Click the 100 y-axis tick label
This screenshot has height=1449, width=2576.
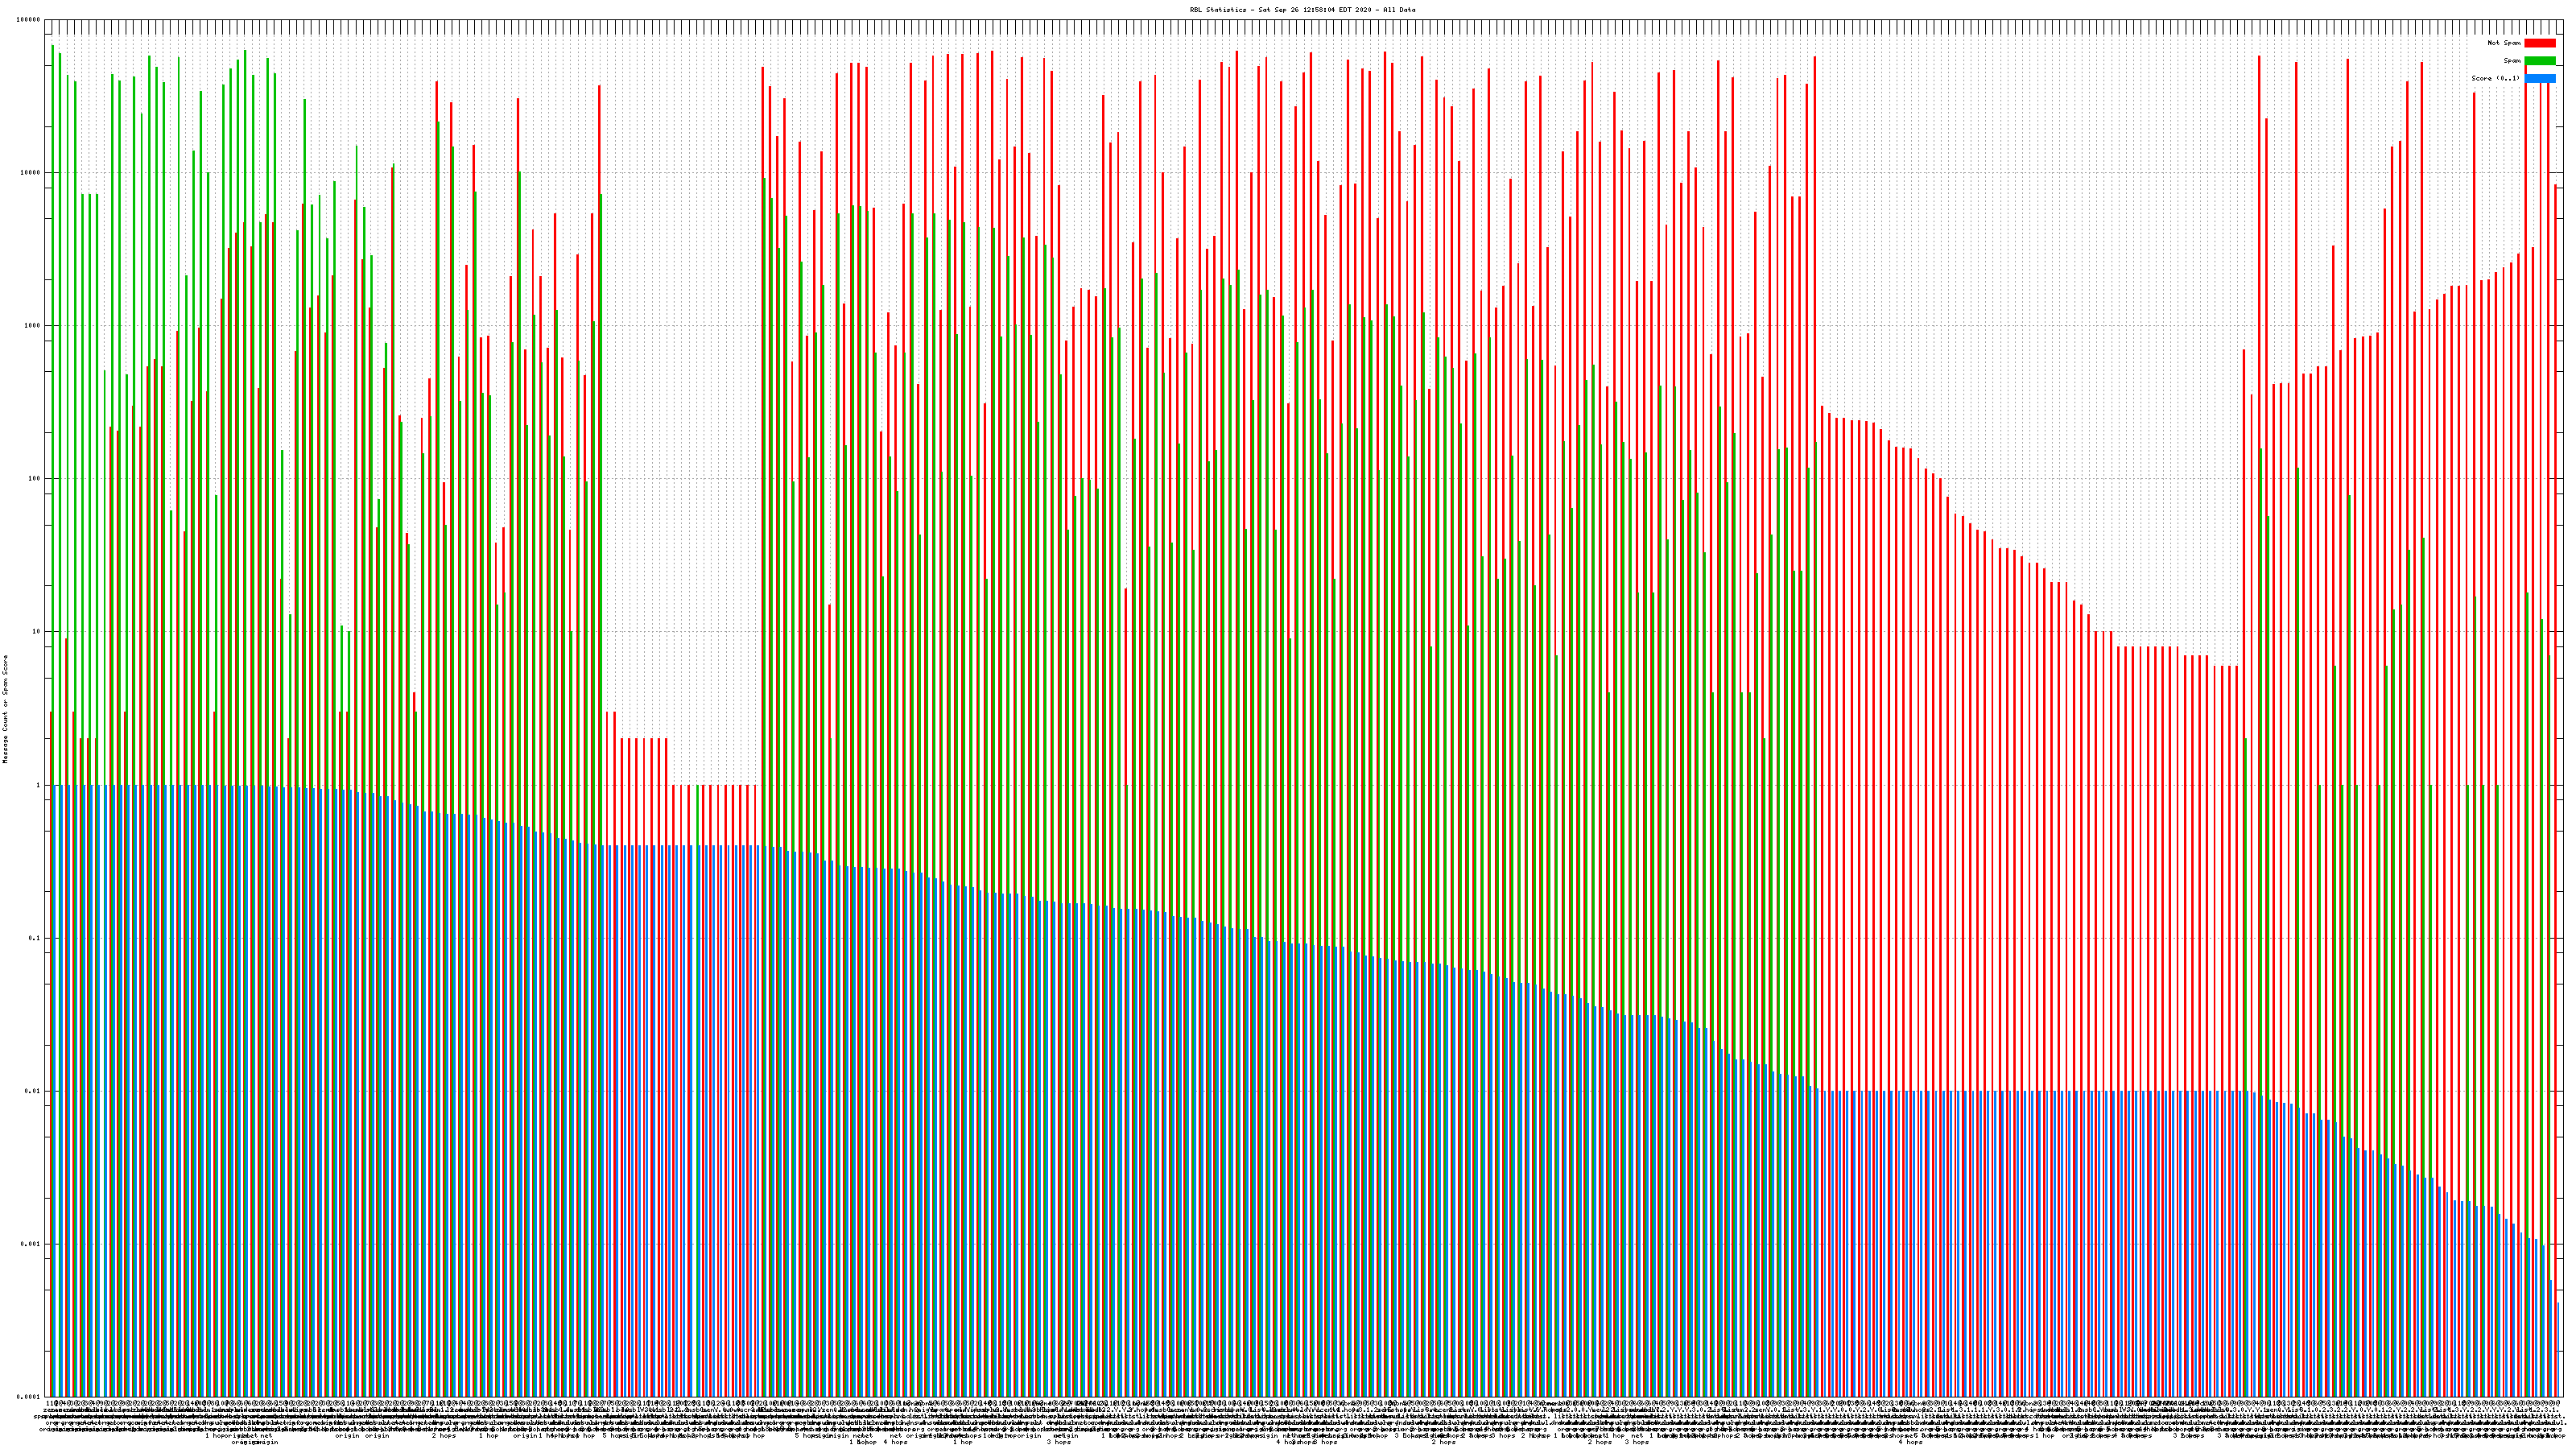(35, 479)
